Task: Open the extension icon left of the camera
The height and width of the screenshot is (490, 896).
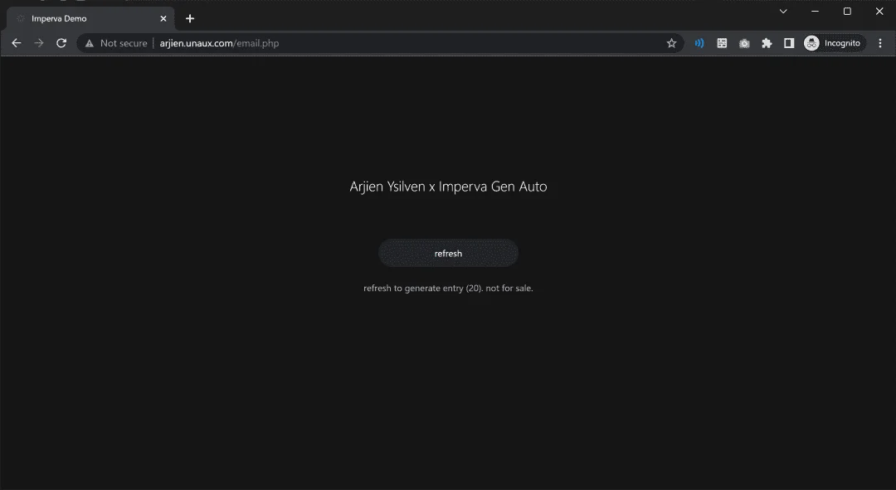Action: (x=722, y=43)
